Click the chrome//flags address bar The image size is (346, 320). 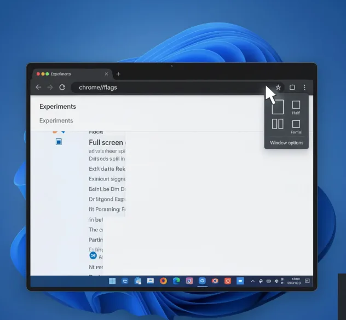coord(164,87)
